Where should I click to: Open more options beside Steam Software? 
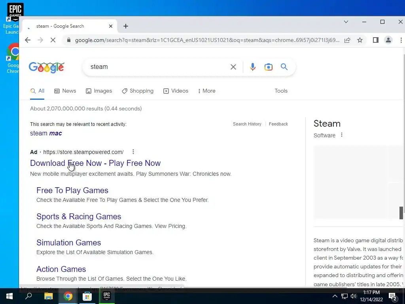(341, 135)
